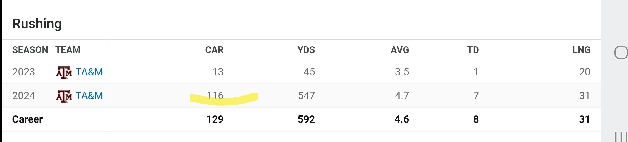Tap the Android home button icon
This screenshot has height=142, width=628.
(621, 52)
